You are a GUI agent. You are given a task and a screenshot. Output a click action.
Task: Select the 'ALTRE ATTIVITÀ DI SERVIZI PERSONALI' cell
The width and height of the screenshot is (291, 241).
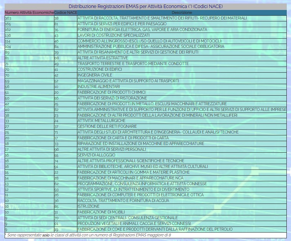tap(112, 149)
